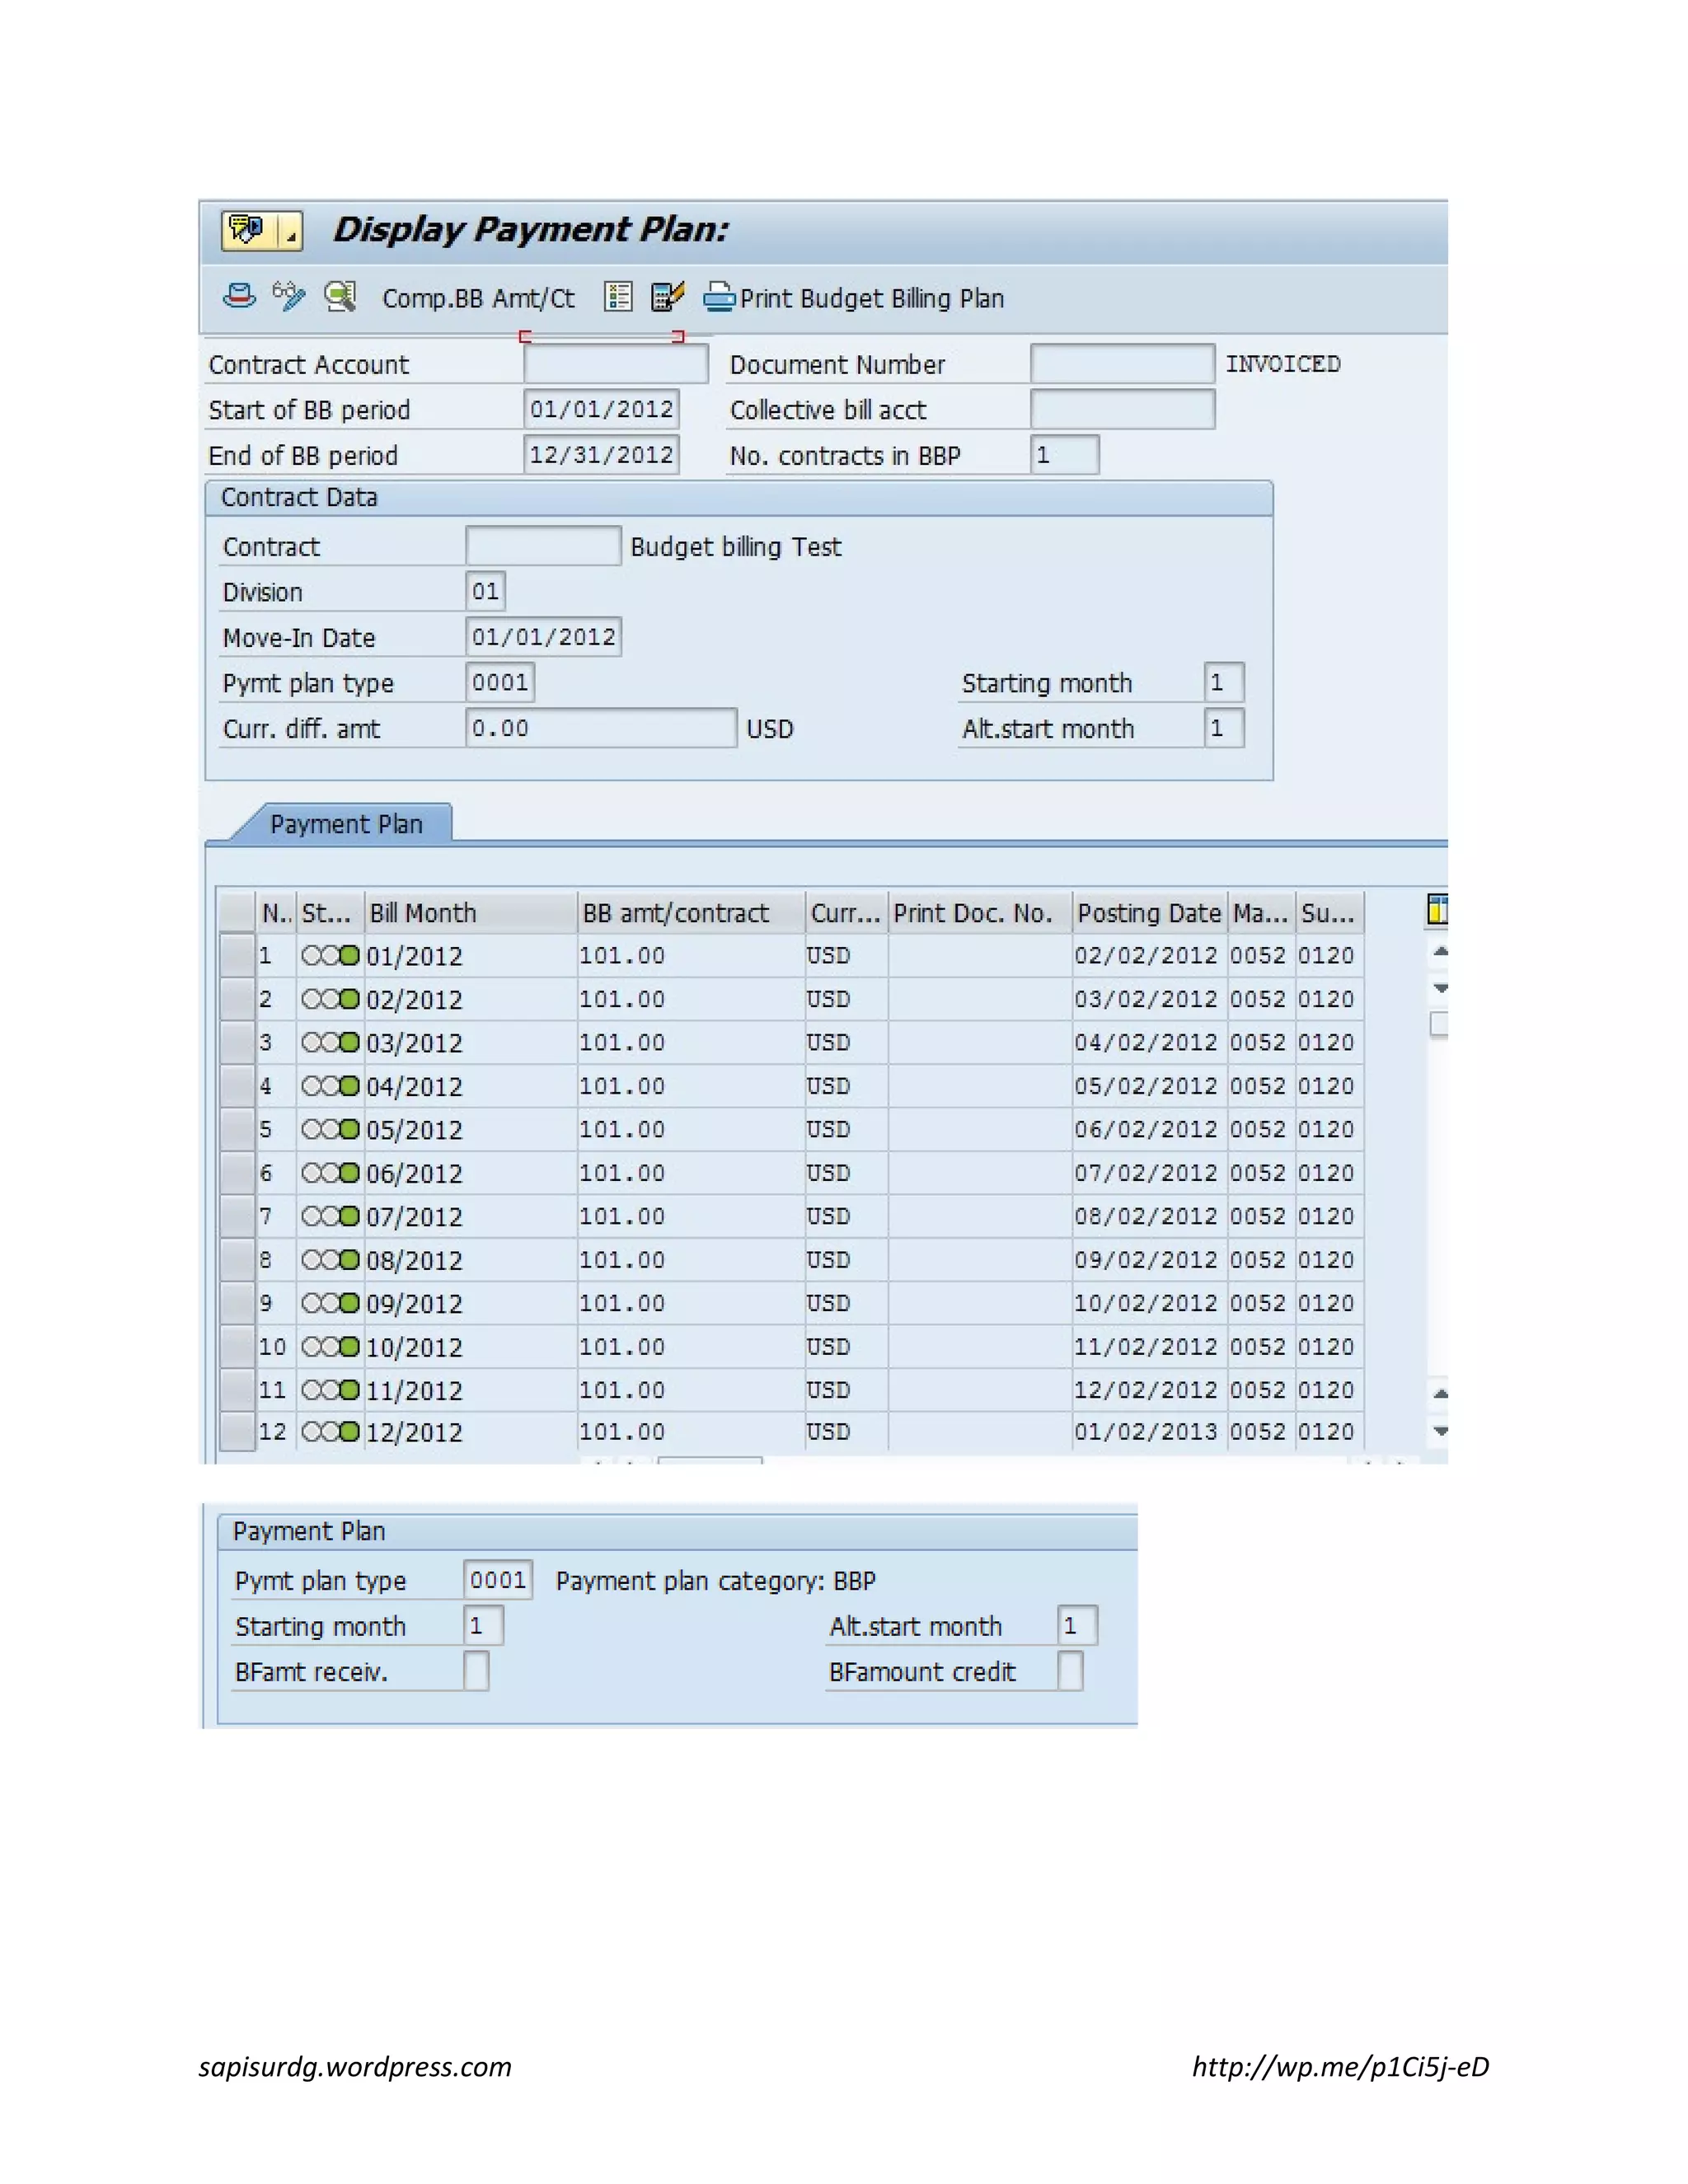Image resolution: width=1688 pixels, height=2184 pixels.
Task: Open table column configuration icon
Action: [x=1437, y=910]
